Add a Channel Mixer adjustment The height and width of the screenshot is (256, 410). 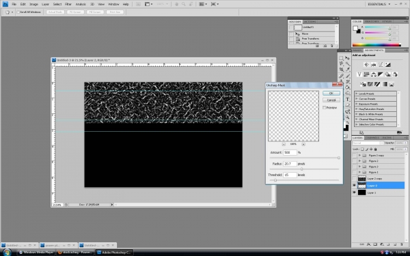point(394,74)
